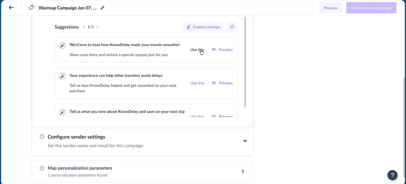Click the '1/1' page indicator
This screenshot has height=184, width=406.
(91, 27)
